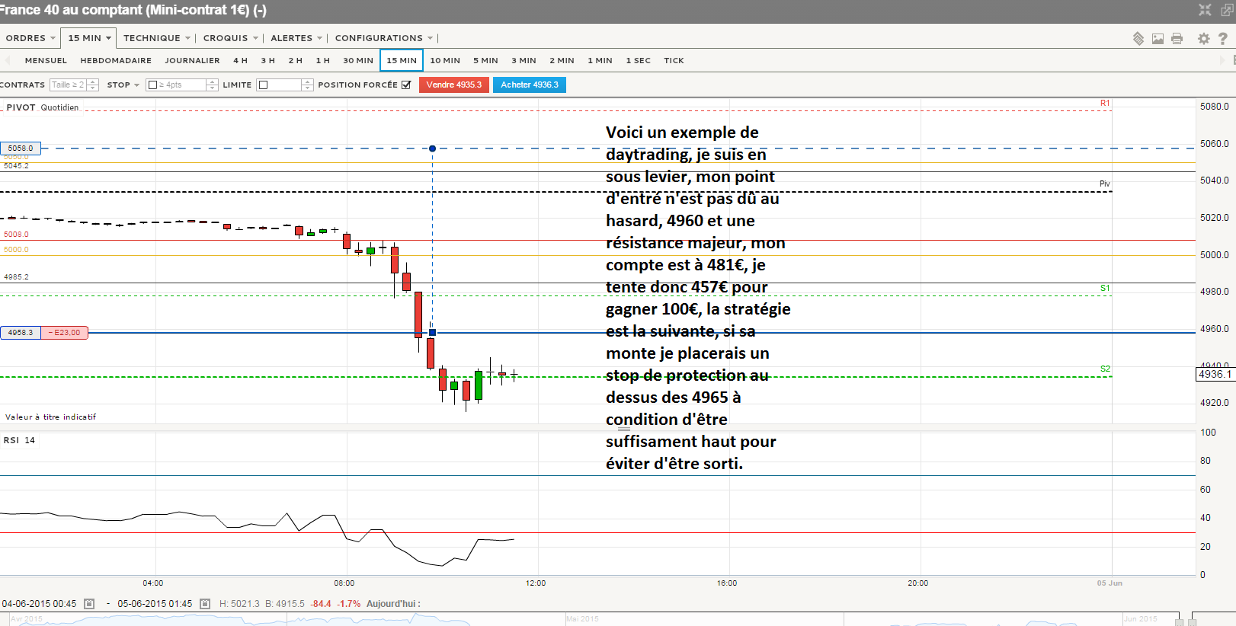This screenshot has width=1236, height=626.
Task: Open the Alertes dropdown
Action: [x=296, y=38]
